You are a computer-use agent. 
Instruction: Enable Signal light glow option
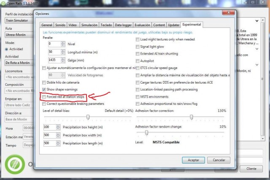point(138,46)
